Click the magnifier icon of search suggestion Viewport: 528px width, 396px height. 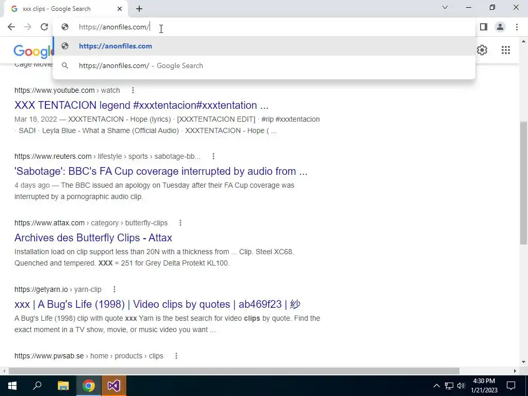[x=64, y=65]
